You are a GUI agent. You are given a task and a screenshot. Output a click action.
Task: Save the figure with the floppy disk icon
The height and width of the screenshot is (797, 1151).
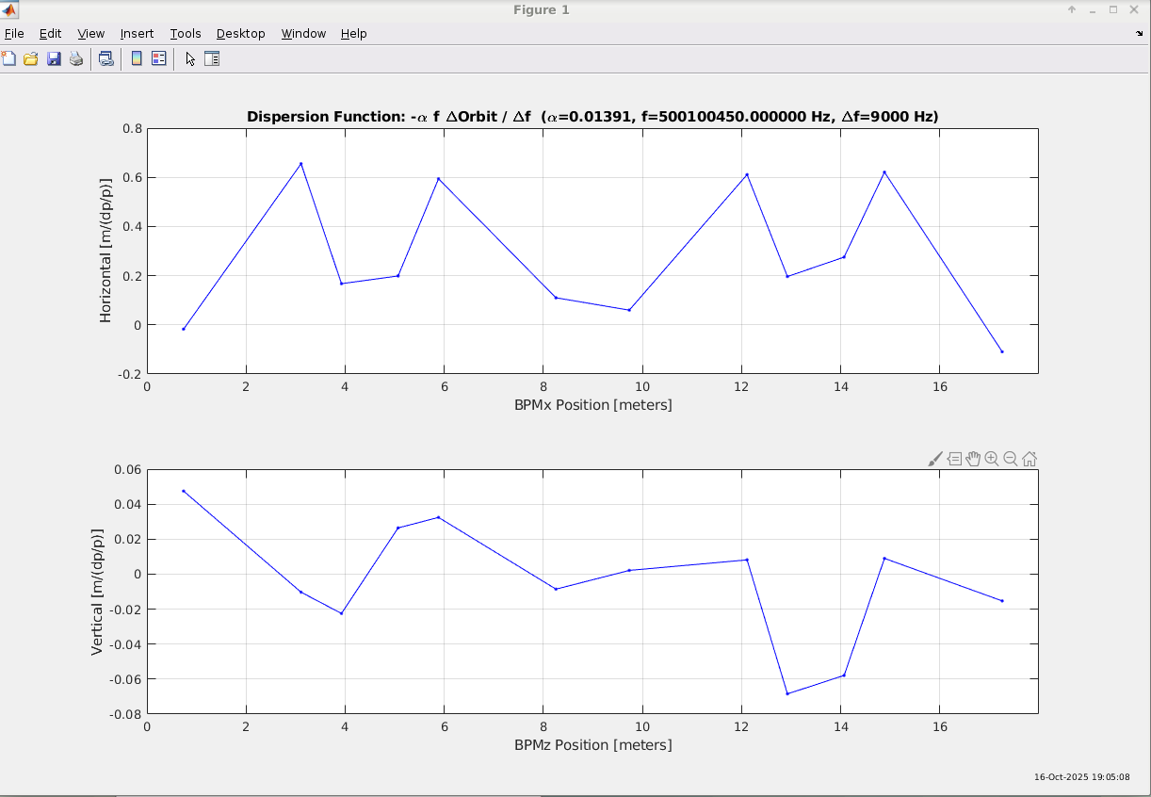click(54, 58)
